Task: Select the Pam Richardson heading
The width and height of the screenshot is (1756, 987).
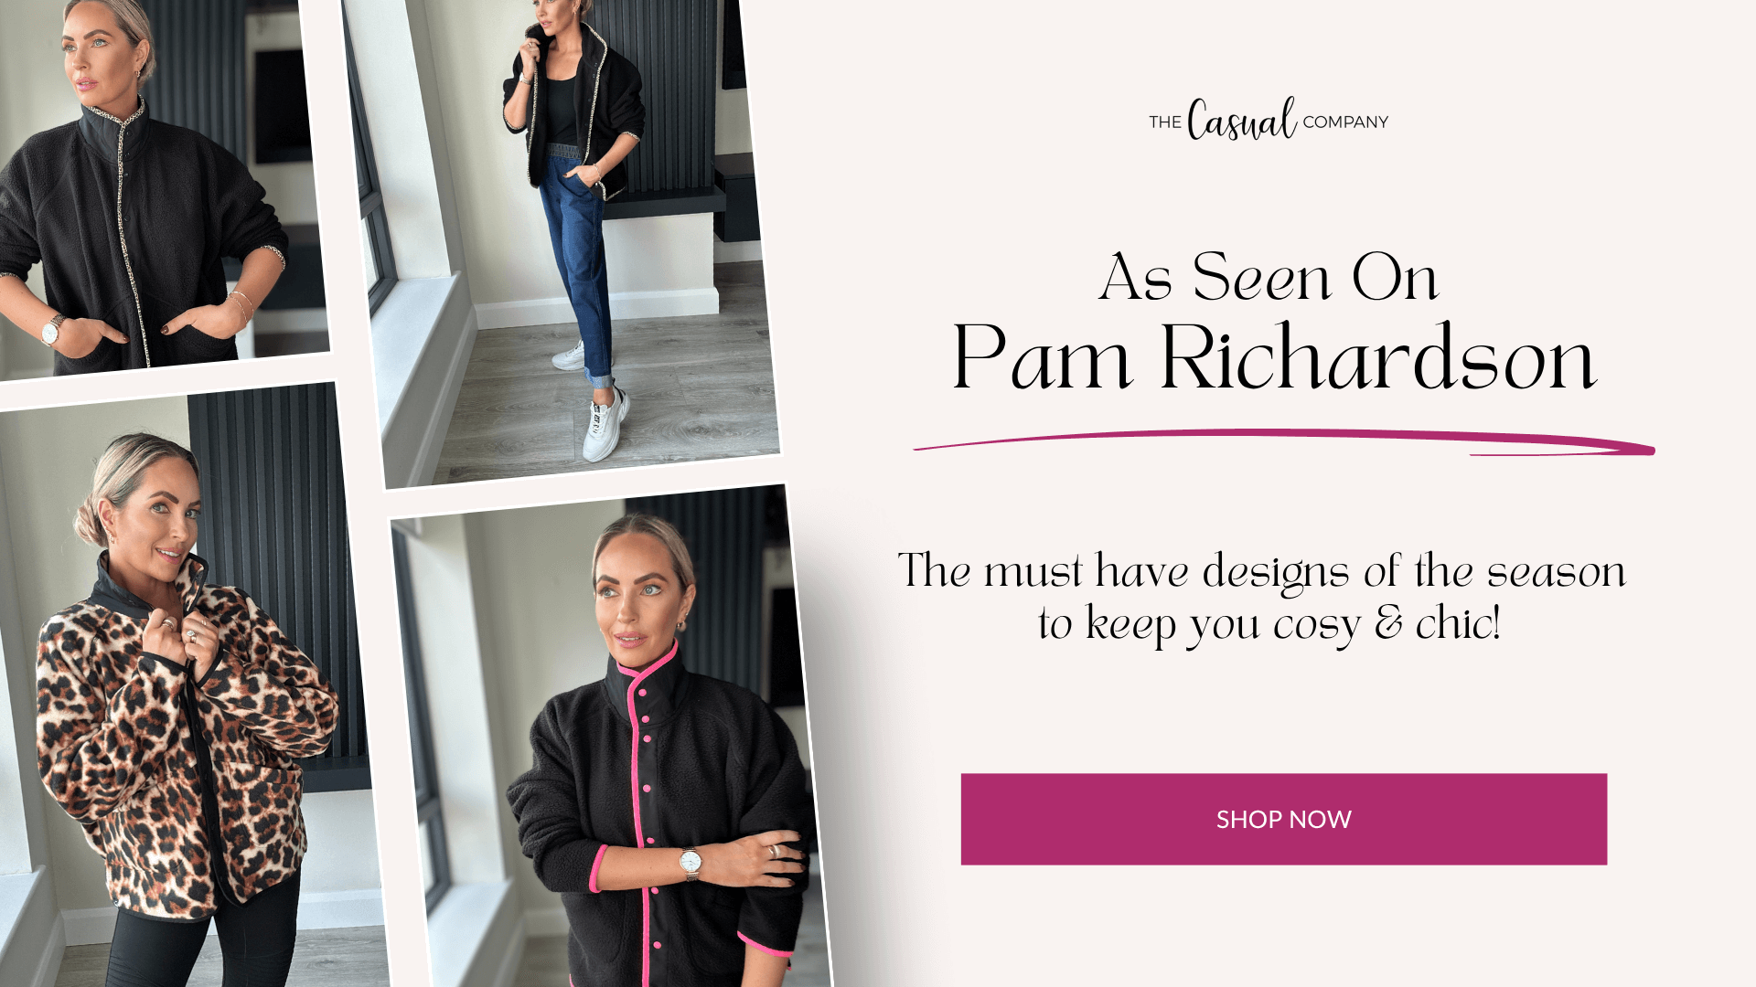Action: click(1274, 358)
